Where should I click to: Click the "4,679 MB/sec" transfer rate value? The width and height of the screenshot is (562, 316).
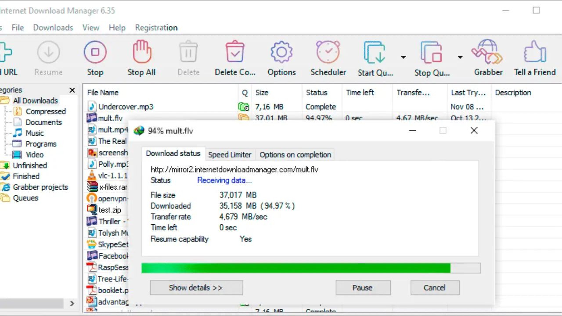tap(243, 217)
